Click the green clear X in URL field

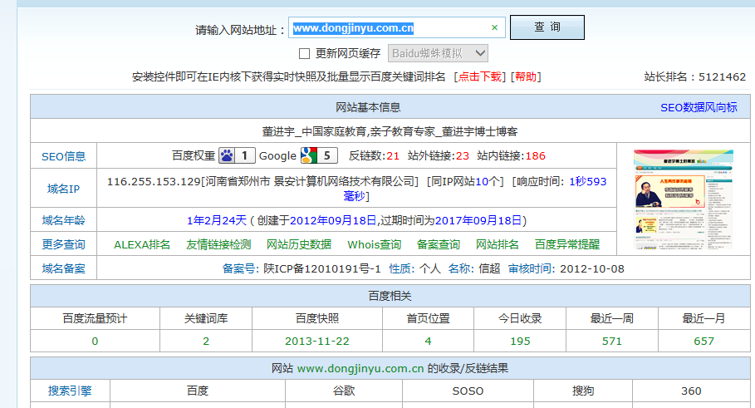tap(494, 28)
